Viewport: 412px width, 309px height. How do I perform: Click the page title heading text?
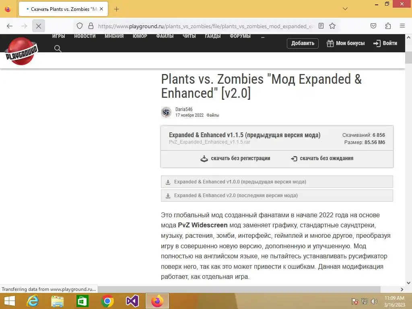[x=261, y=86]
